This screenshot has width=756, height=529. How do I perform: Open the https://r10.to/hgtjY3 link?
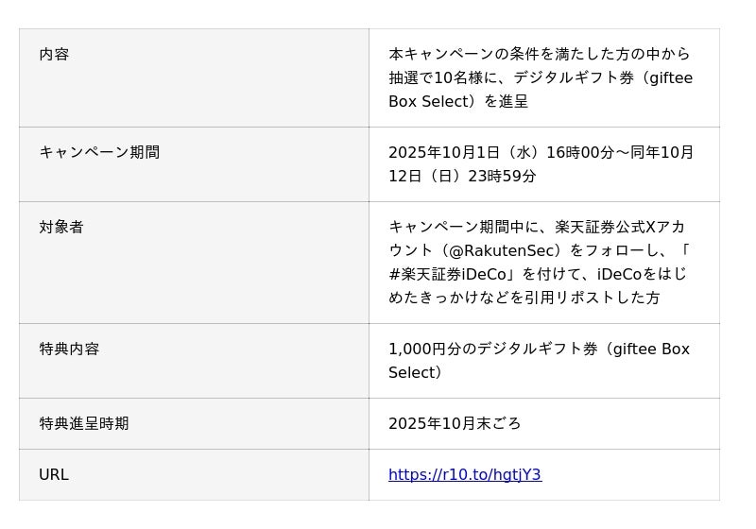click(x=464, y=475)
